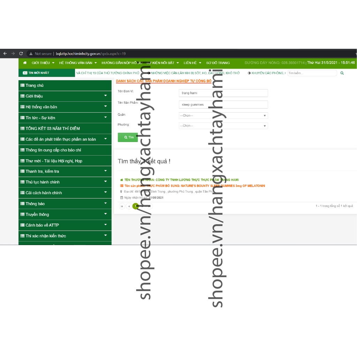This screenshot has width=357, height=357.
Task: Click the previous page pagination arrow
Action: click(129, 206)
